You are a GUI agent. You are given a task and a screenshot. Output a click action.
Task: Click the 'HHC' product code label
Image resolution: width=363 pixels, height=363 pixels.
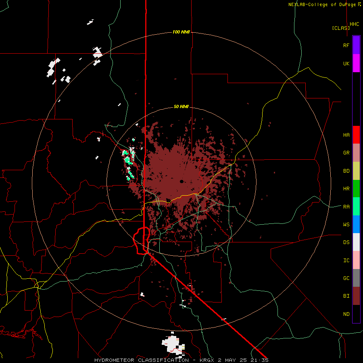pos(355,24)
